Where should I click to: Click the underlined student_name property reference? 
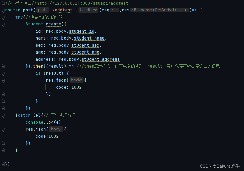[89, 38]
